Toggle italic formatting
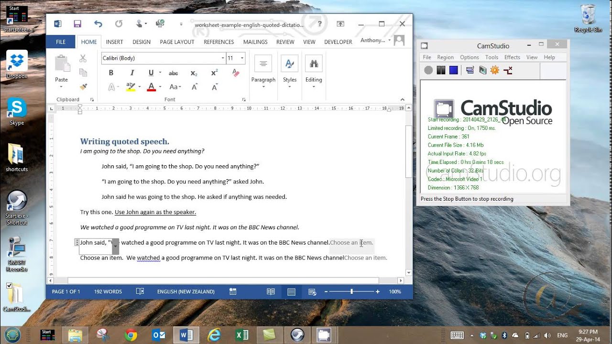The width and height of the screenshot is (612, 344). [x=132, y=73]
